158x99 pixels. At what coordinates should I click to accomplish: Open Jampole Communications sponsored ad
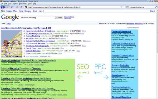(123, 55)
